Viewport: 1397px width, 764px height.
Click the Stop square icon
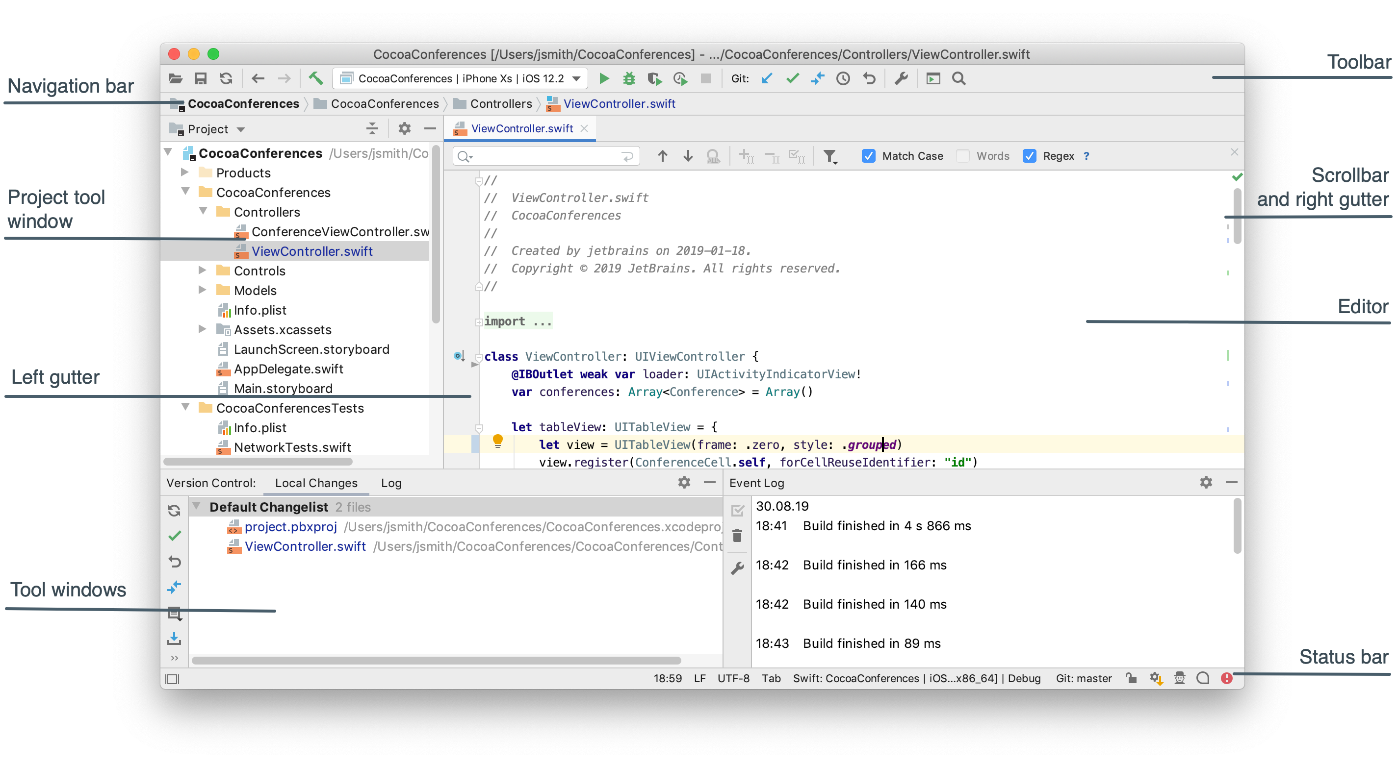point(705,78)
